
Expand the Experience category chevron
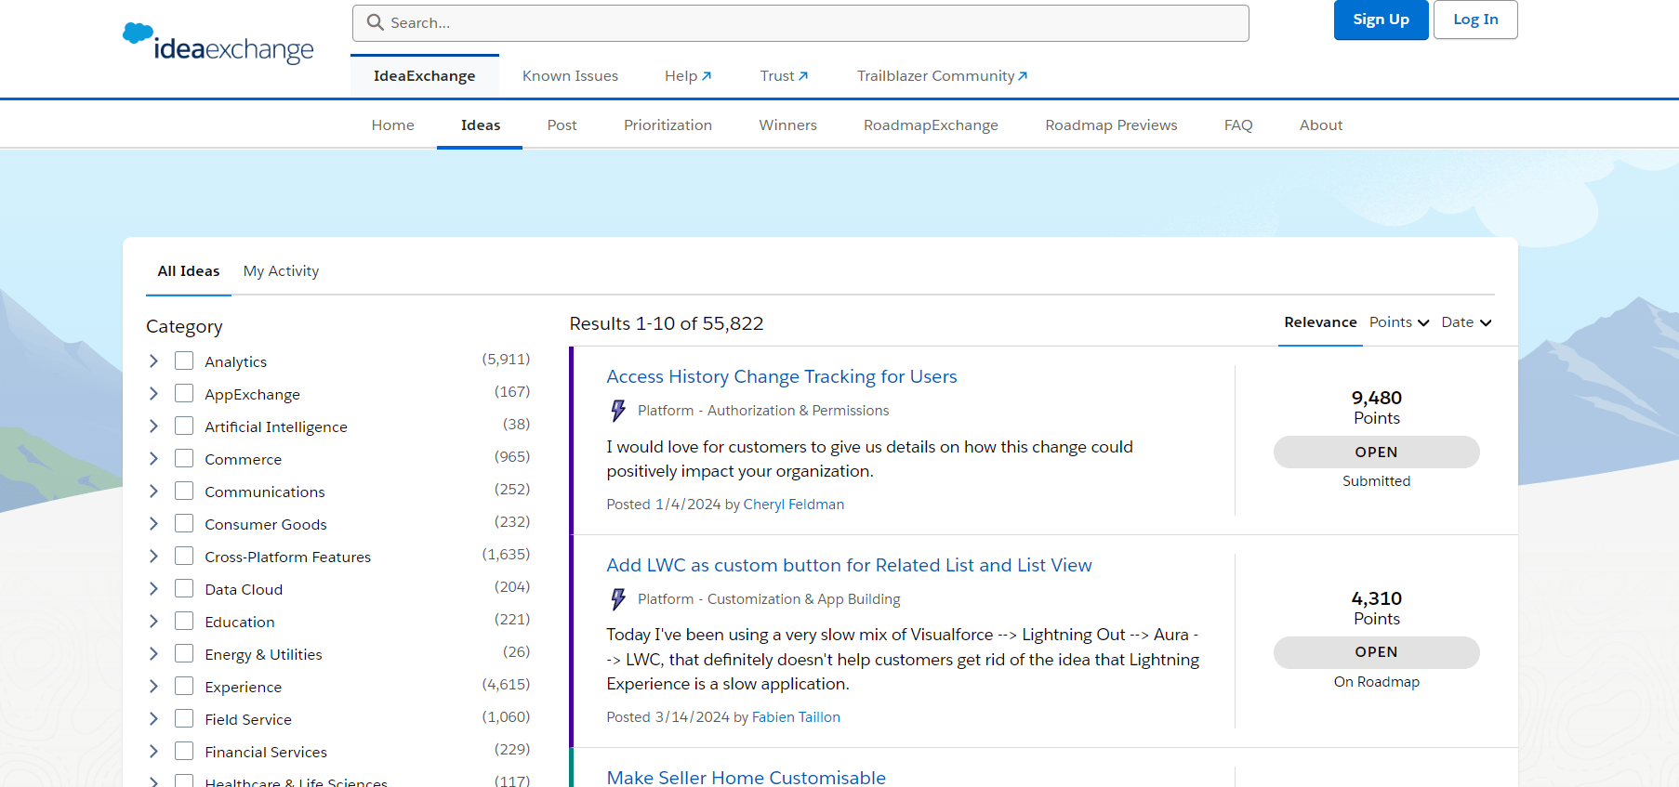[x=153, y=686]
